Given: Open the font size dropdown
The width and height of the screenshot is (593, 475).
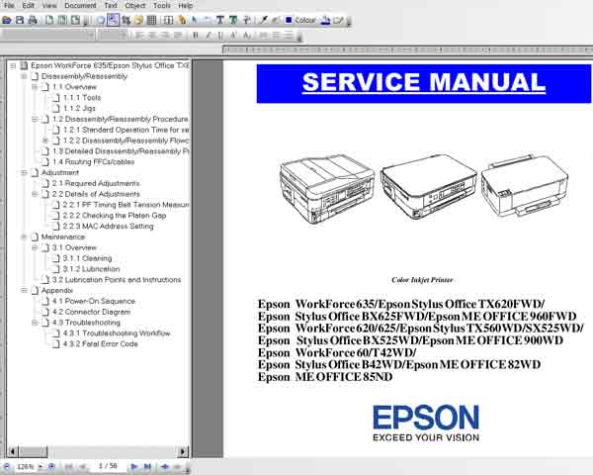Looking at the screenshot, I should [123, 36].
